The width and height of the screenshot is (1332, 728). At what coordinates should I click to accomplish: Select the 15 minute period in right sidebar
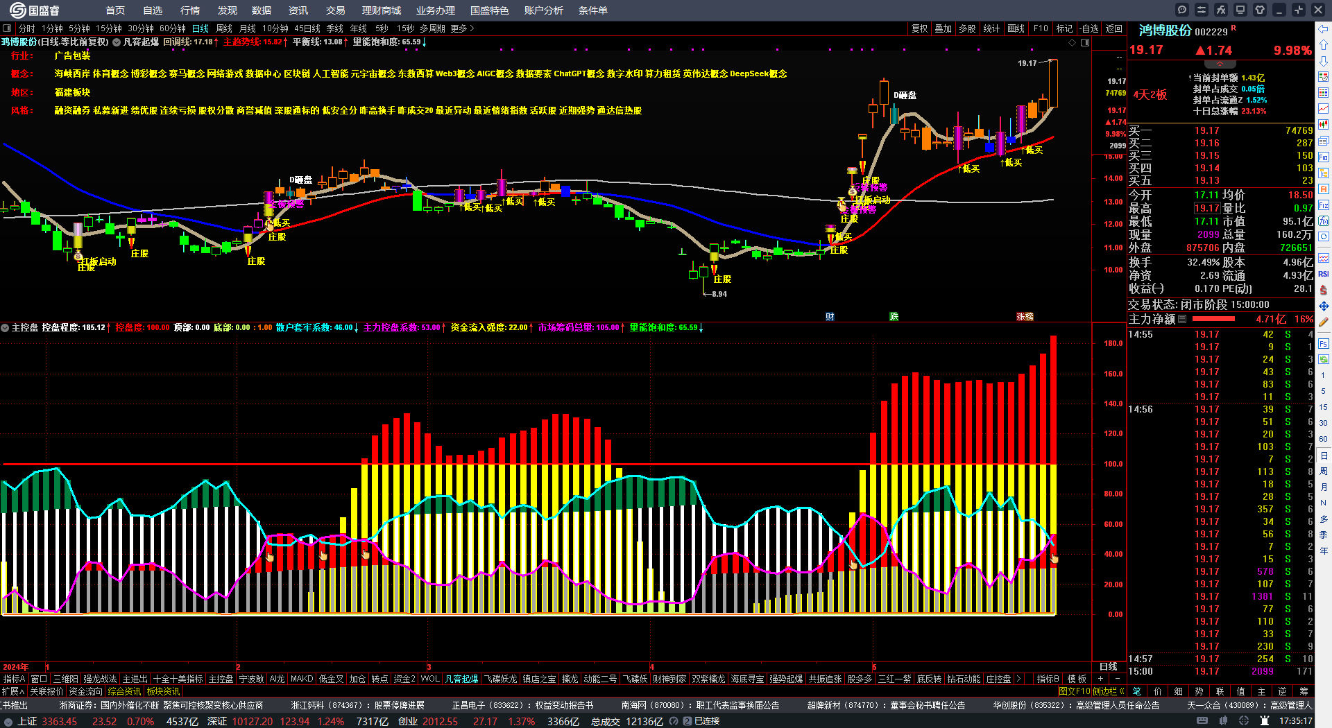click(x=1324, y=407)
